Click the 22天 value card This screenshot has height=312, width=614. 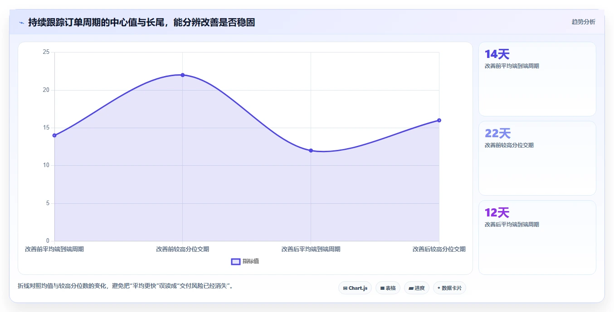point(537,158)
